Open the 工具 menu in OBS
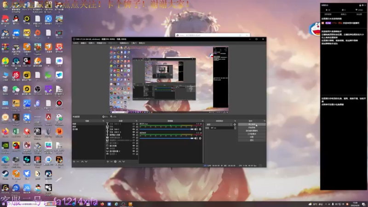Screen dimensions: 368x207 pos(134,43)
